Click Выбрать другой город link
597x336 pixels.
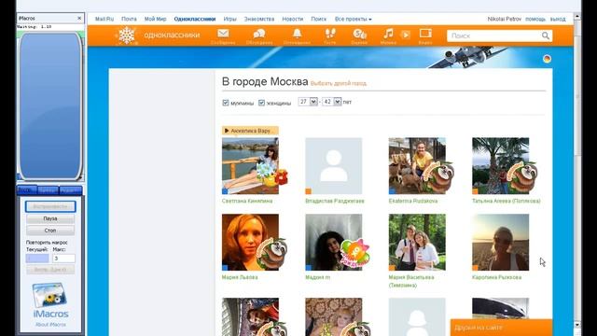(339, 83)
